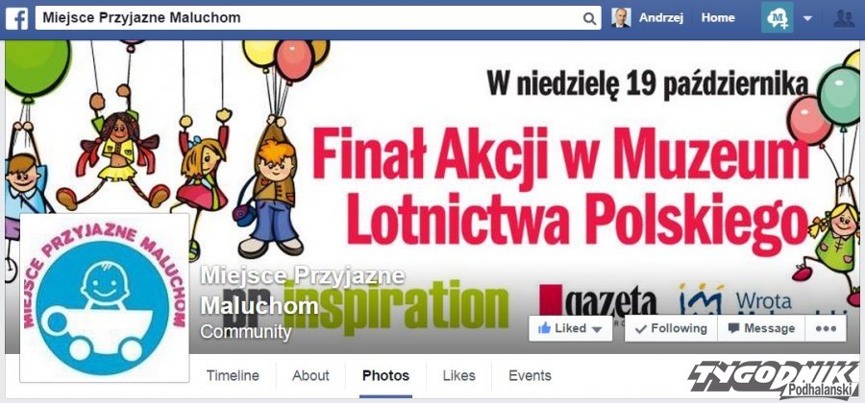Open Andrzej's profile picture icon

point(621,18)
